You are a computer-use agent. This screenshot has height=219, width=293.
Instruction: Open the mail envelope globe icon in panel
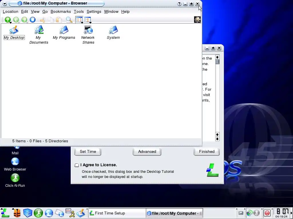60,213
